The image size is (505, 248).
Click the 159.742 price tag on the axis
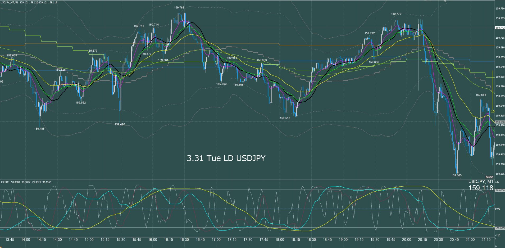[x=500, y=28]
